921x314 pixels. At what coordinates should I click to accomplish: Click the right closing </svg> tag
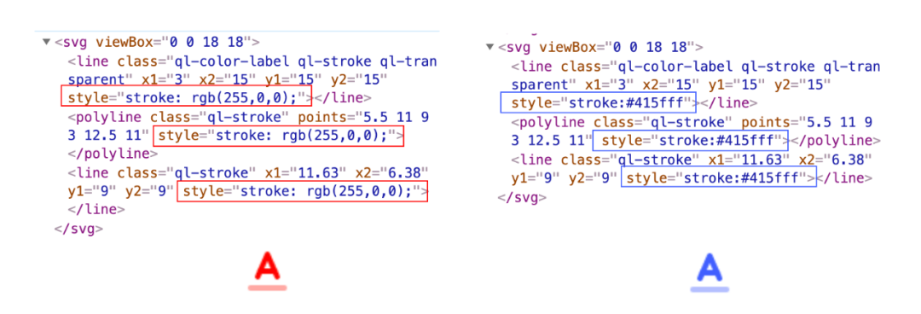tap(522, 198)
